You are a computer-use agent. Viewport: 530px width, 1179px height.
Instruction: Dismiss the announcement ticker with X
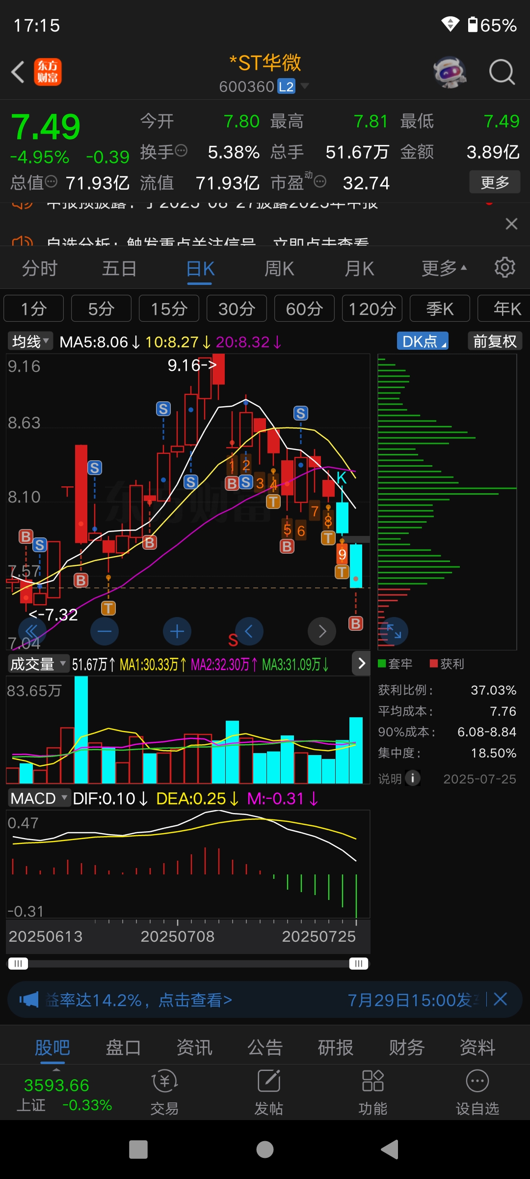[x=511, y=224]
